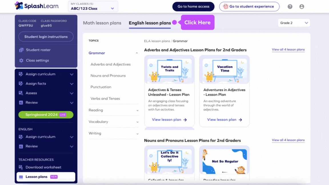329x185 pixels.
Task: Click Adjectives & Tenses Unleashed lesson title
Action: click(x=169, y=92)
